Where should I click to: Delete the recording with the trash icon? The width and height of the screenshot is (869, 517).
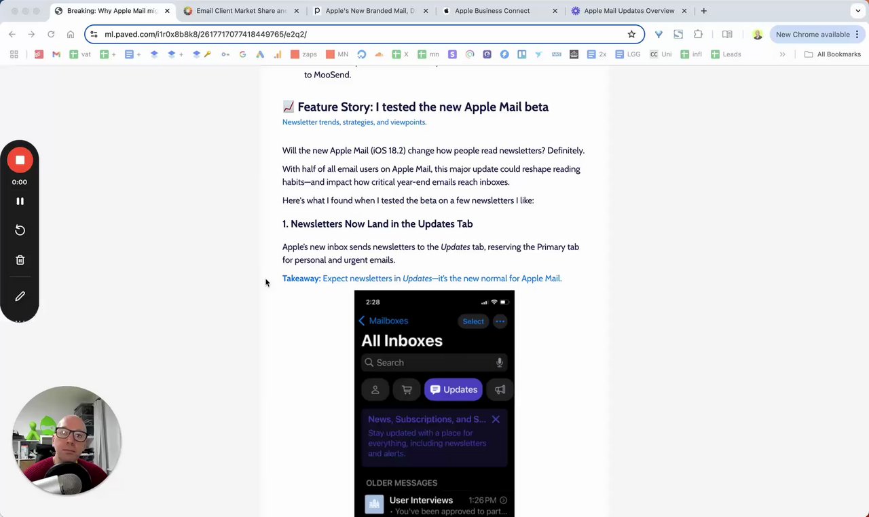(x=20, y=260)
